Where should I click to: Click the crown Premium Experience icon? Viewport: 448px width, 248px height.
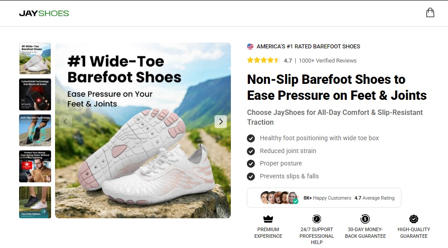[268, 219]
